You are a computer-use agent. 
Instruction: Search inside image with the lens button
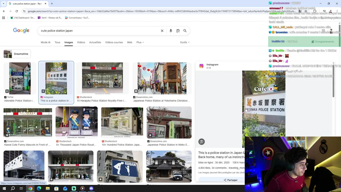pyautogui.click(x=201, y=142)
